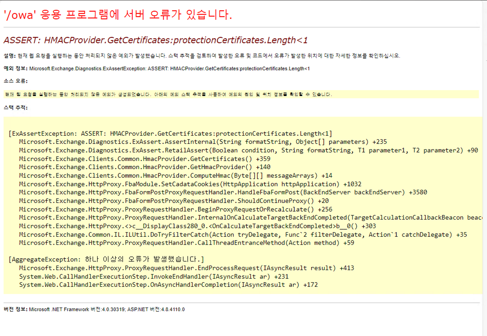Click the ExAssert.AssertInternal +235 stack line
Screen dimensions: 487x336
click(x=203, y=142)
